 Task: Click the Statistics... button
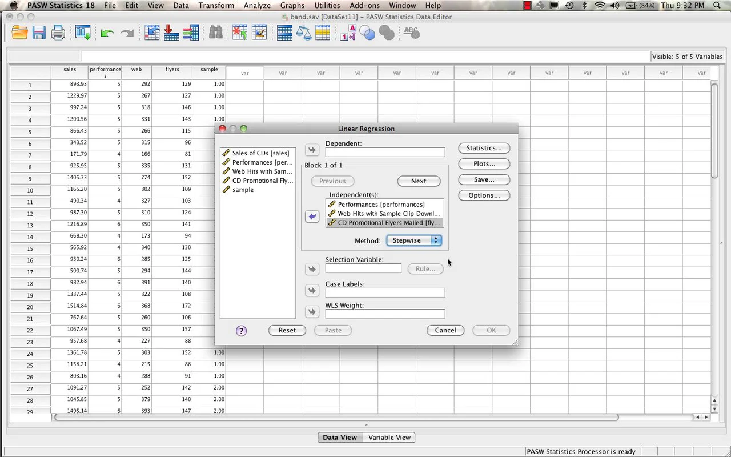pyautogui.click(x=484, y=148)
